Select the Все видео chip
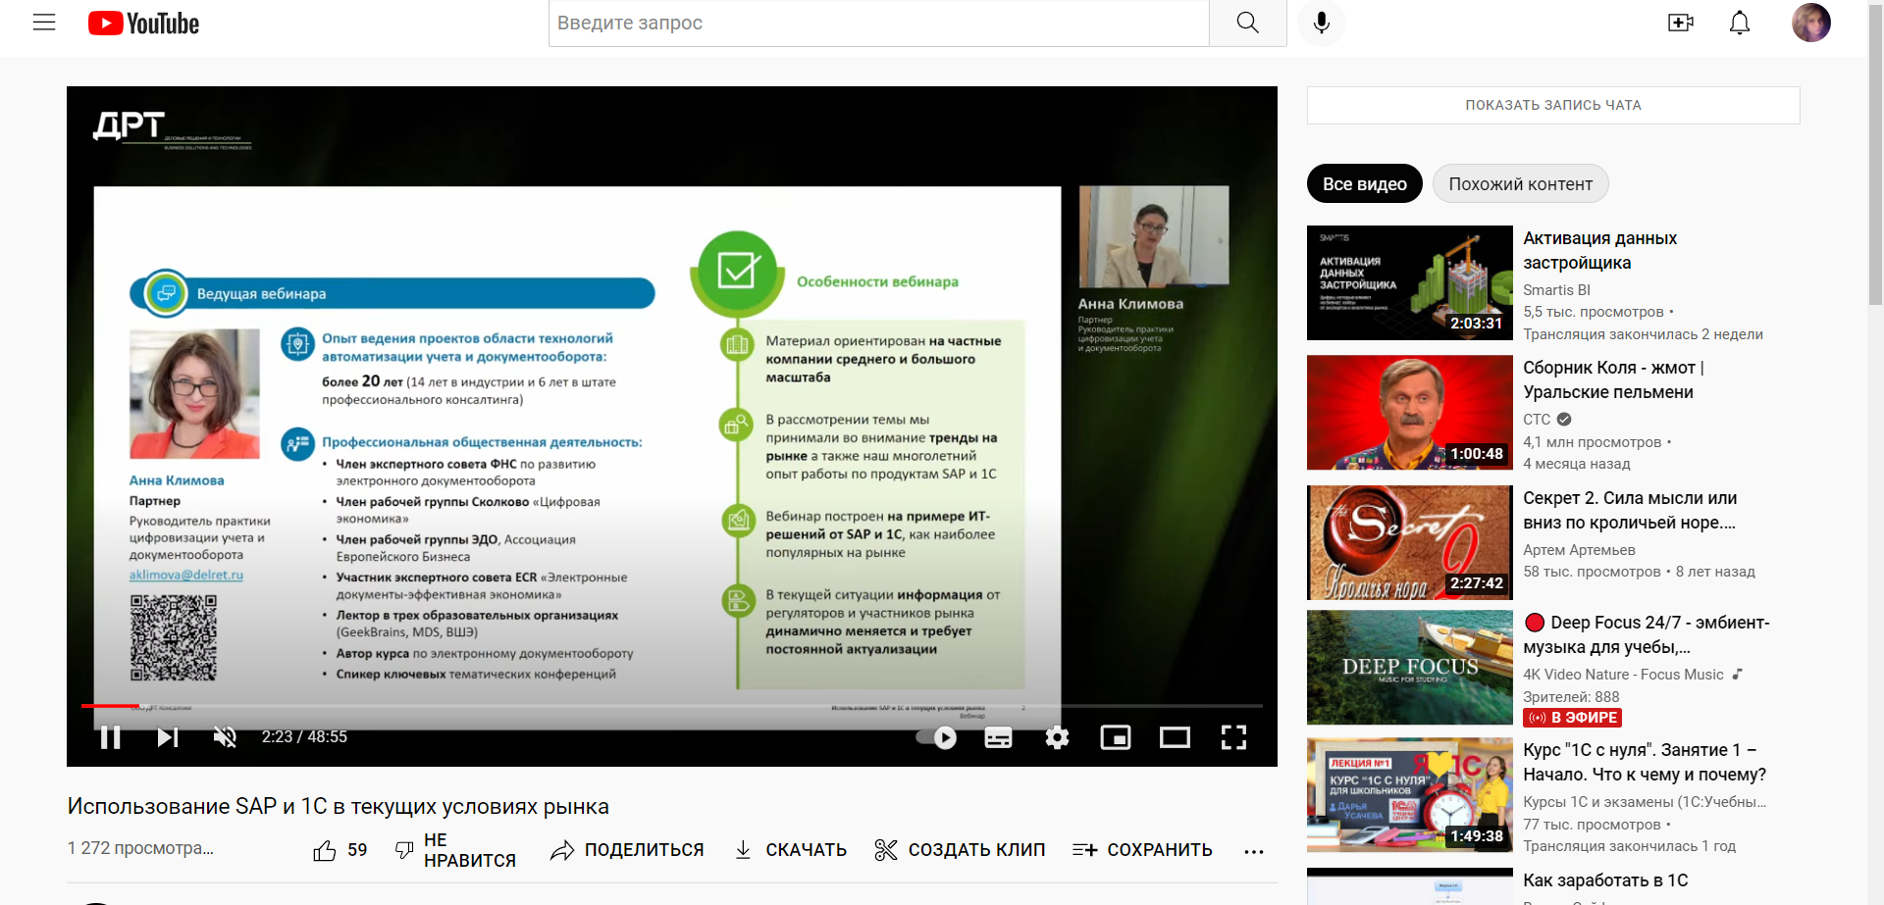Viewport: 1884px width, 905px height. [1364, 183]
